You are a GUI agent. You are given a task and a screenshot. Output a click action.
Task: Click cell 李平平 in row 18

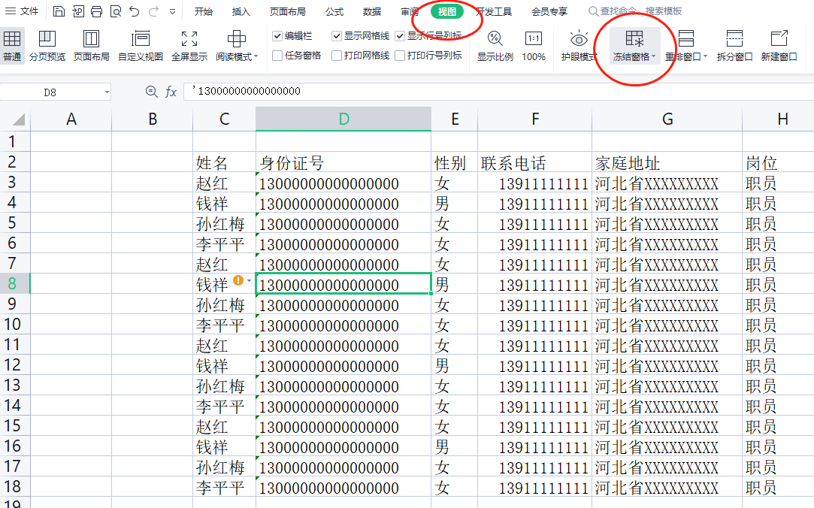click(224, 487)
